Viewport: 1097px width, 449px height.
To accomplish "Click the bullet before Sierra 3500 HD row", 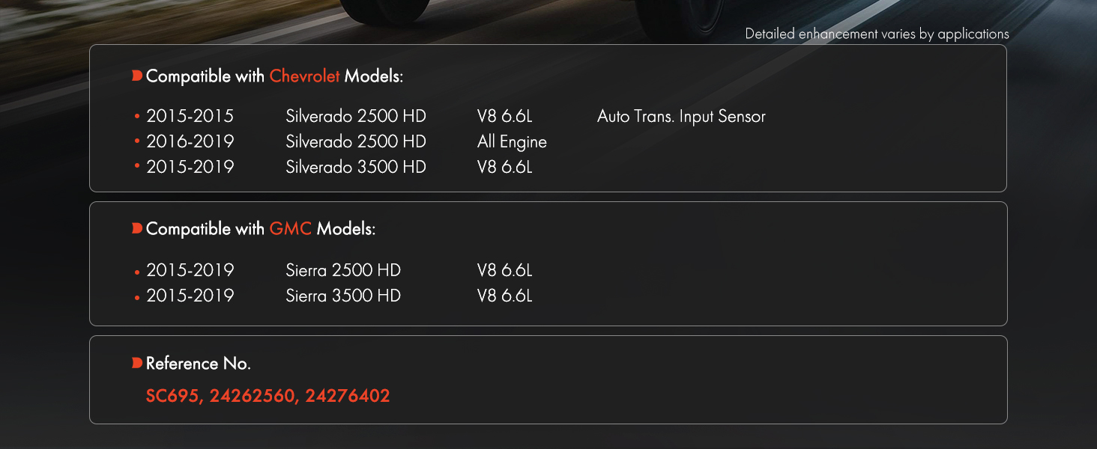I will coord(137,298).
